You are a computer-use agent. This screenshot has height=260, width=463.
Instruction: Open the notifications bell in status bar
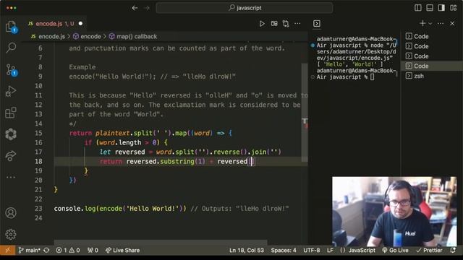(x=453, y=251)
